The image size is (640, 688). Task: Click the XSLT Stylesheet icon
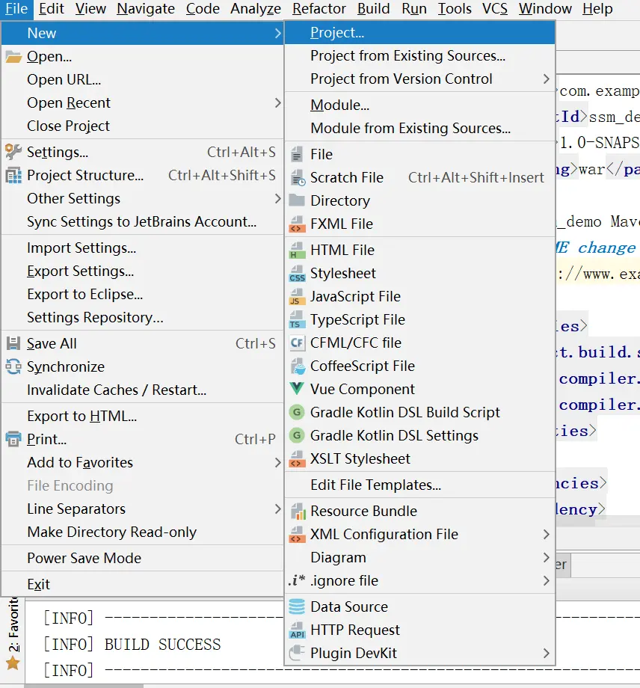pyautogui.click(x=297, y=459)
